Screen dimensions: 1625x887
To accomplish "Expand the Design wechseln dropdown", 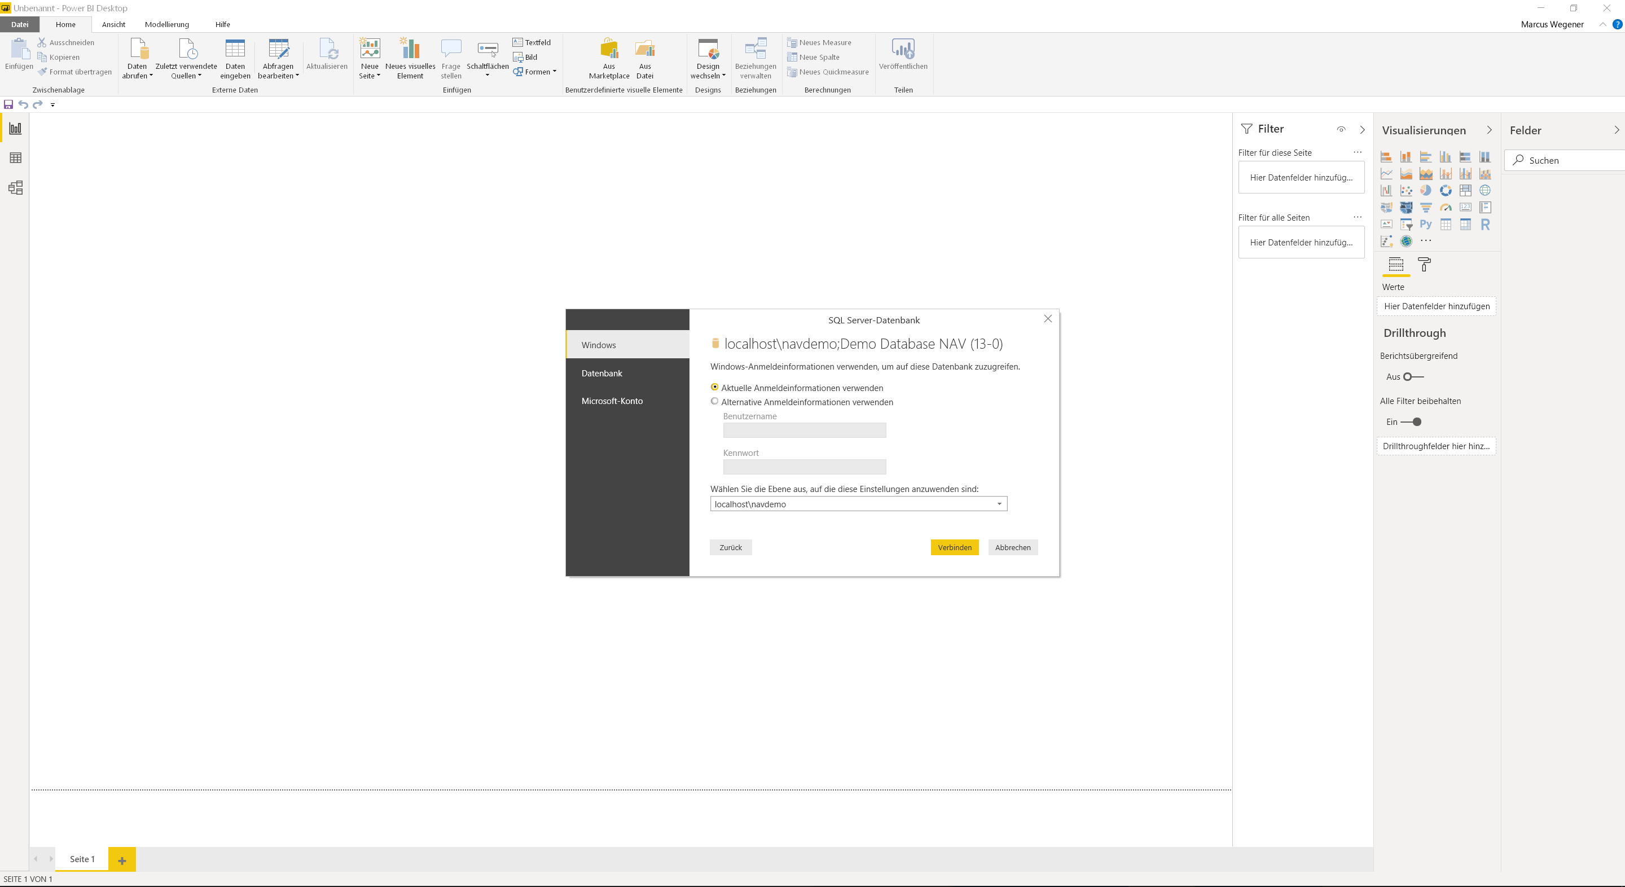I will (x=708, y=58).
